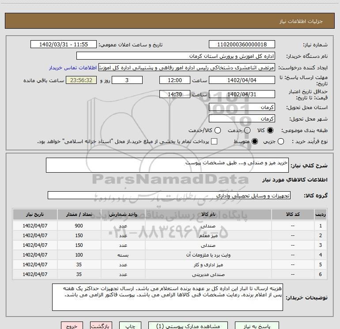Click the quantity 900 cell

pos(79,226)
